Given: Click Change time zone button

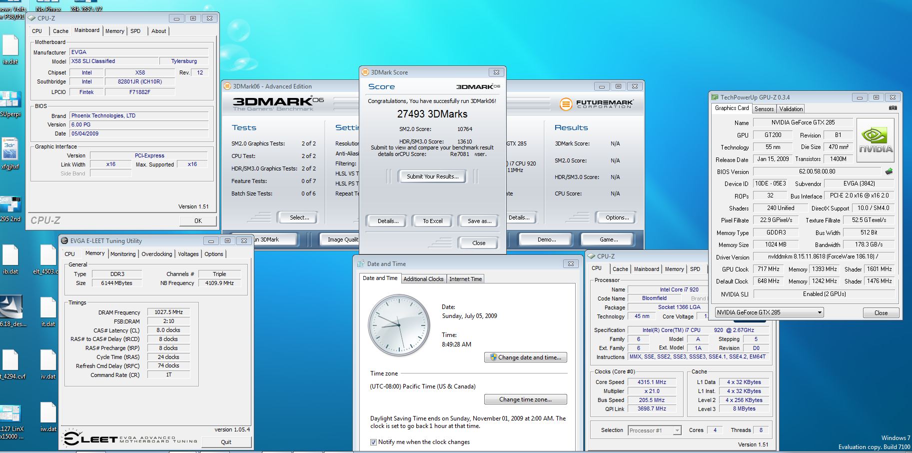Looking at the screenshot, I should (x=526, y=399).
